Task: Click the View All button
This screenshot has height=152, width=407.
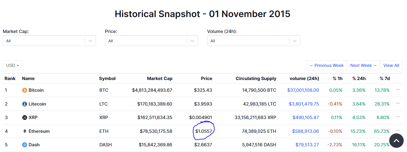Action: 391,65
